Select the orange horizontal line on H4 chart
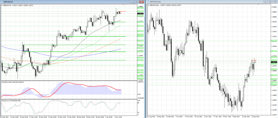The height and width of the screenshot is (118, 278). click(x=122, y=11)
